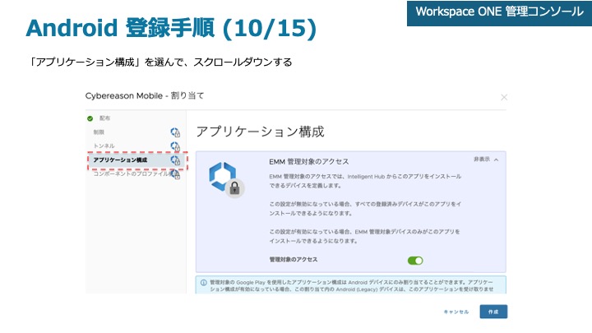
Task: Click the green checkmark next to 配布
Action: tap(90, 118)
